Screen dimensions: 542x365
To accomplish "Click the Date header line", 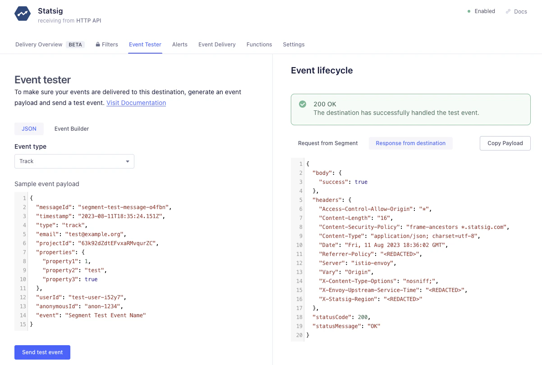I will [x=383, y=245].
